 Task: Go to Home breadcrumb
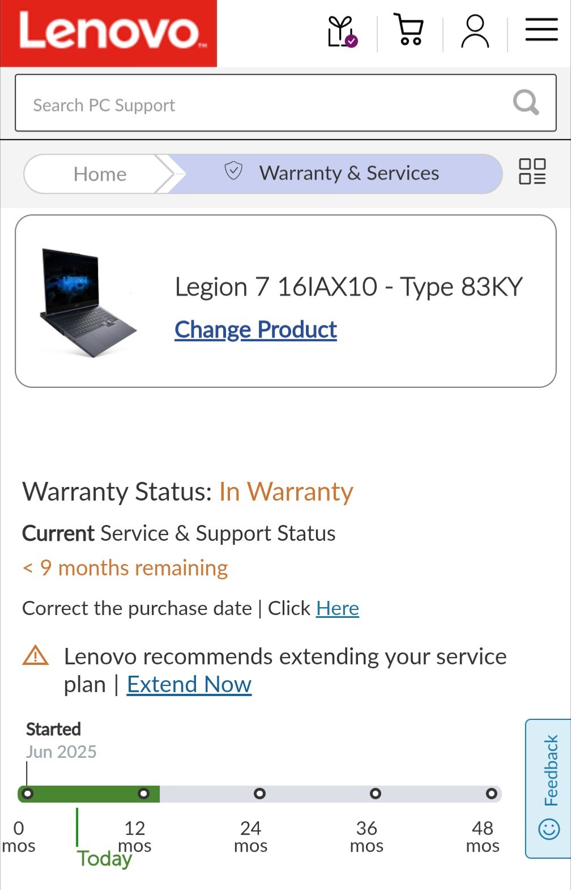click(100, 174)
